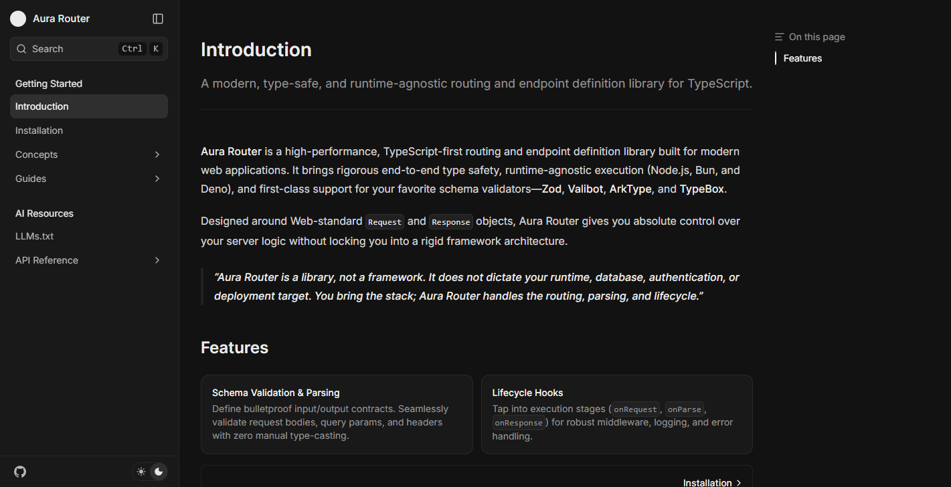Open the Lifecycle Hooks card
This screenshot has height=487, width=951.
[x=617, y=414]
